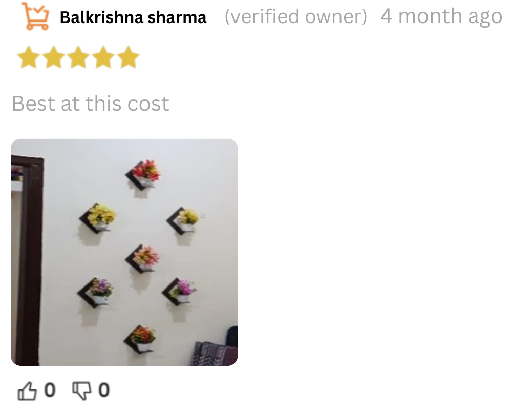Open reviewer name Balkrishna sharma
The width and height of the screenshot is (512, 410).
click(133, 17)
